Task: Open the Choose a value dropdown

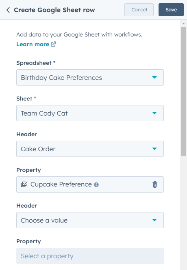Action: coord(90,220)
